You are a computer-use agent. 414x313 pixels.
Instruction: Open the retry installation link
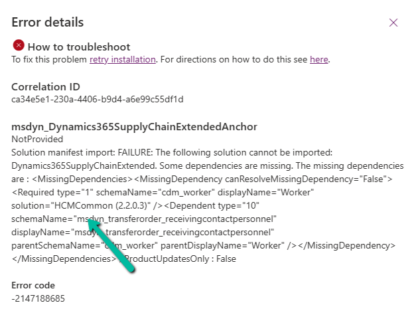point(123,60)
